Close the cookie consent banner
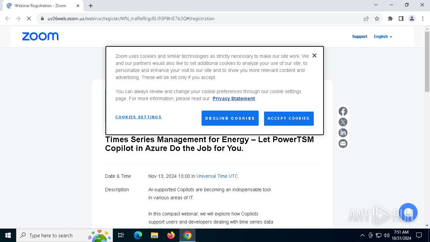The width and height of the screenshot is (430, 242). point(314,55)
